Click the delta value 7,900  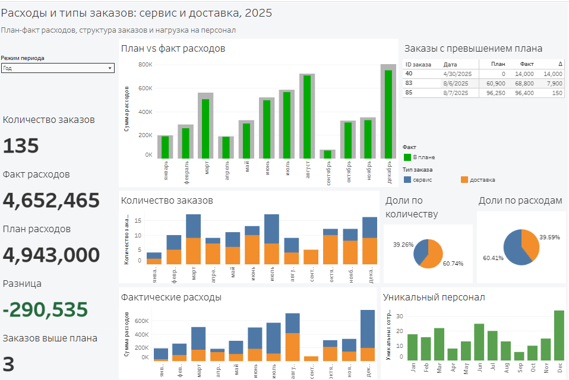[x=555, y=83]
